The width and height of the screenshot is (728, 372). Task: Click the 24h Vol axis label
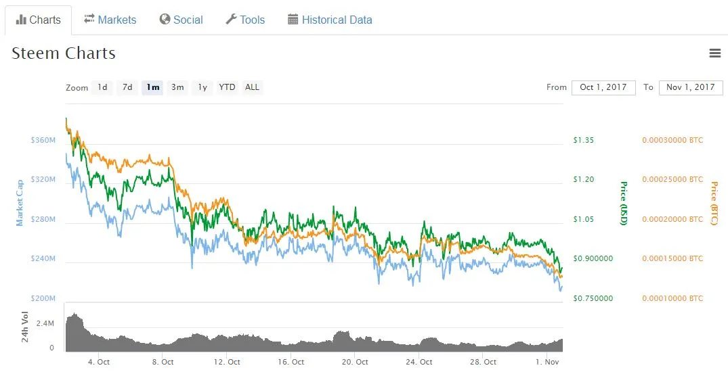24,327
